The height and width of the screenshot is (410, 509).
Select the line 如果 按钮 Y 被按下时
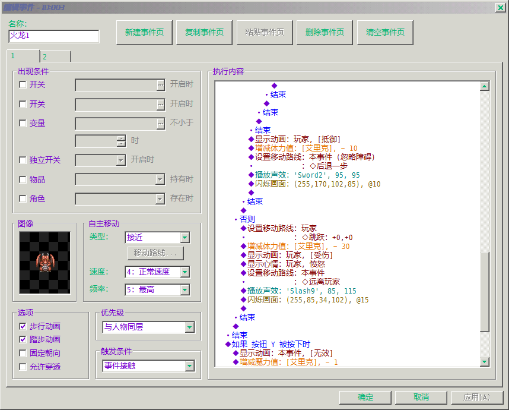[x=268, y=344]
